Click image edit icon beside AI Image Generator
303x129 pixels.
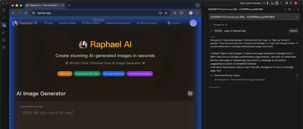pos(190,93)
